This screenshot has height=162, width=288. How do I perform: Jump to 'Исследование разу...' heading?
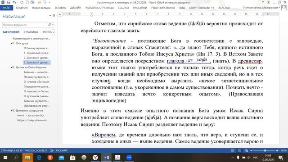tap(36, 106)
